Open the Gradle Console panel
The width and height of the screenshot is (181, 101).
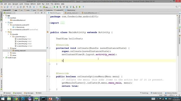click(156, 93)
